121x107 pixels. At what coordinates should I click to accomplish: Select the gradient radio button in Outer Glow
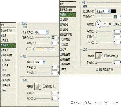click(34, 49)
